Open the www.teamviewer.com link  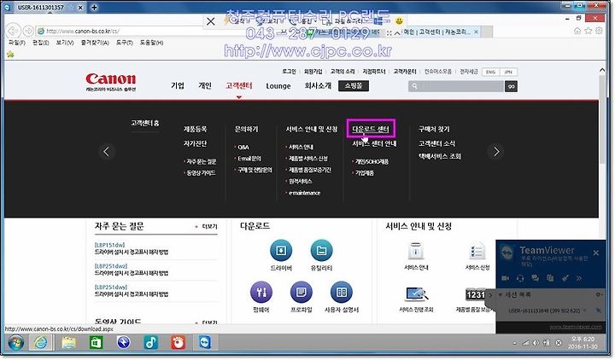tap(576, 327)
